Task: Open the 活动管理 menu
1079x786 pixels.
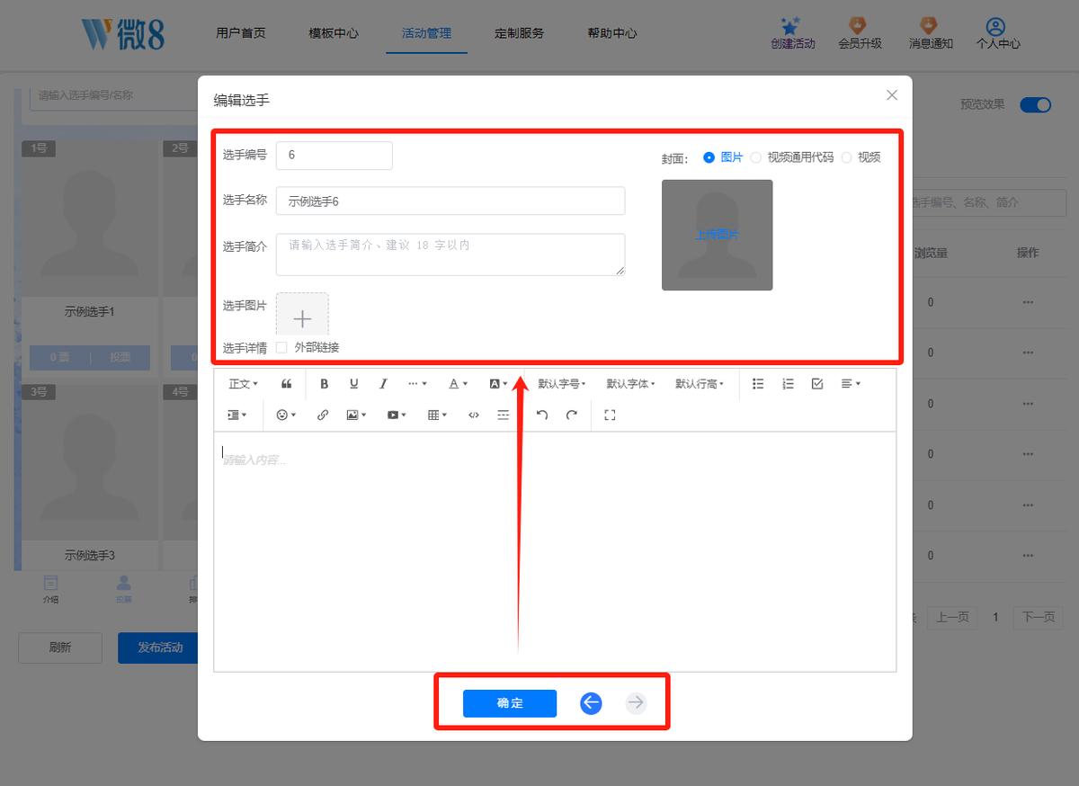Action: [x=427, y=33]
